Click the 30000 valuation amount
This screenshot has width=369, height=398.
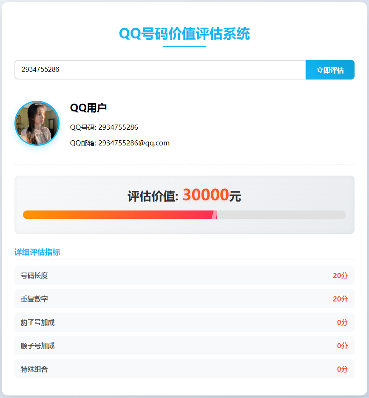[206, 195]
